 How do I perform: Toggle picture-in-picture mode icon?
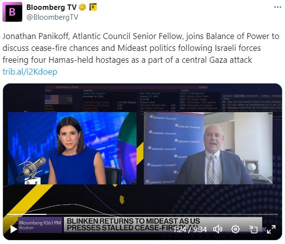coord(253,229)
